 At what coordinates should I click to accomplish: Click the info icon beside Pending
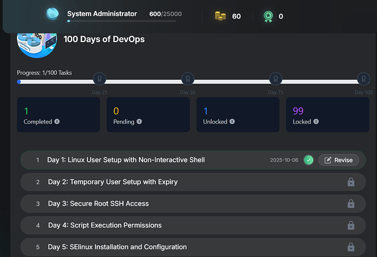[139, 122]
